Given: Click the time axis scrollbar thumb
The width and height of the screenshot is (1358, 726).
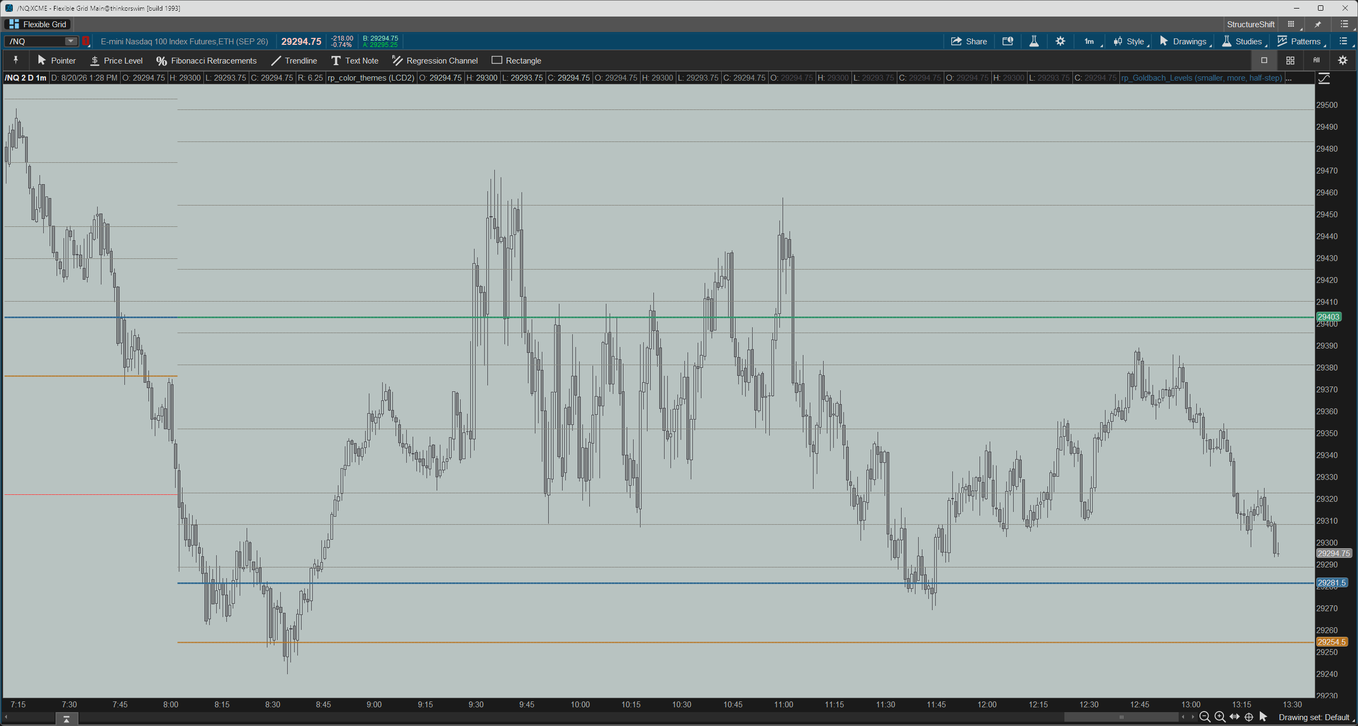Looking at the screenshot, I should pos(1121,717).
